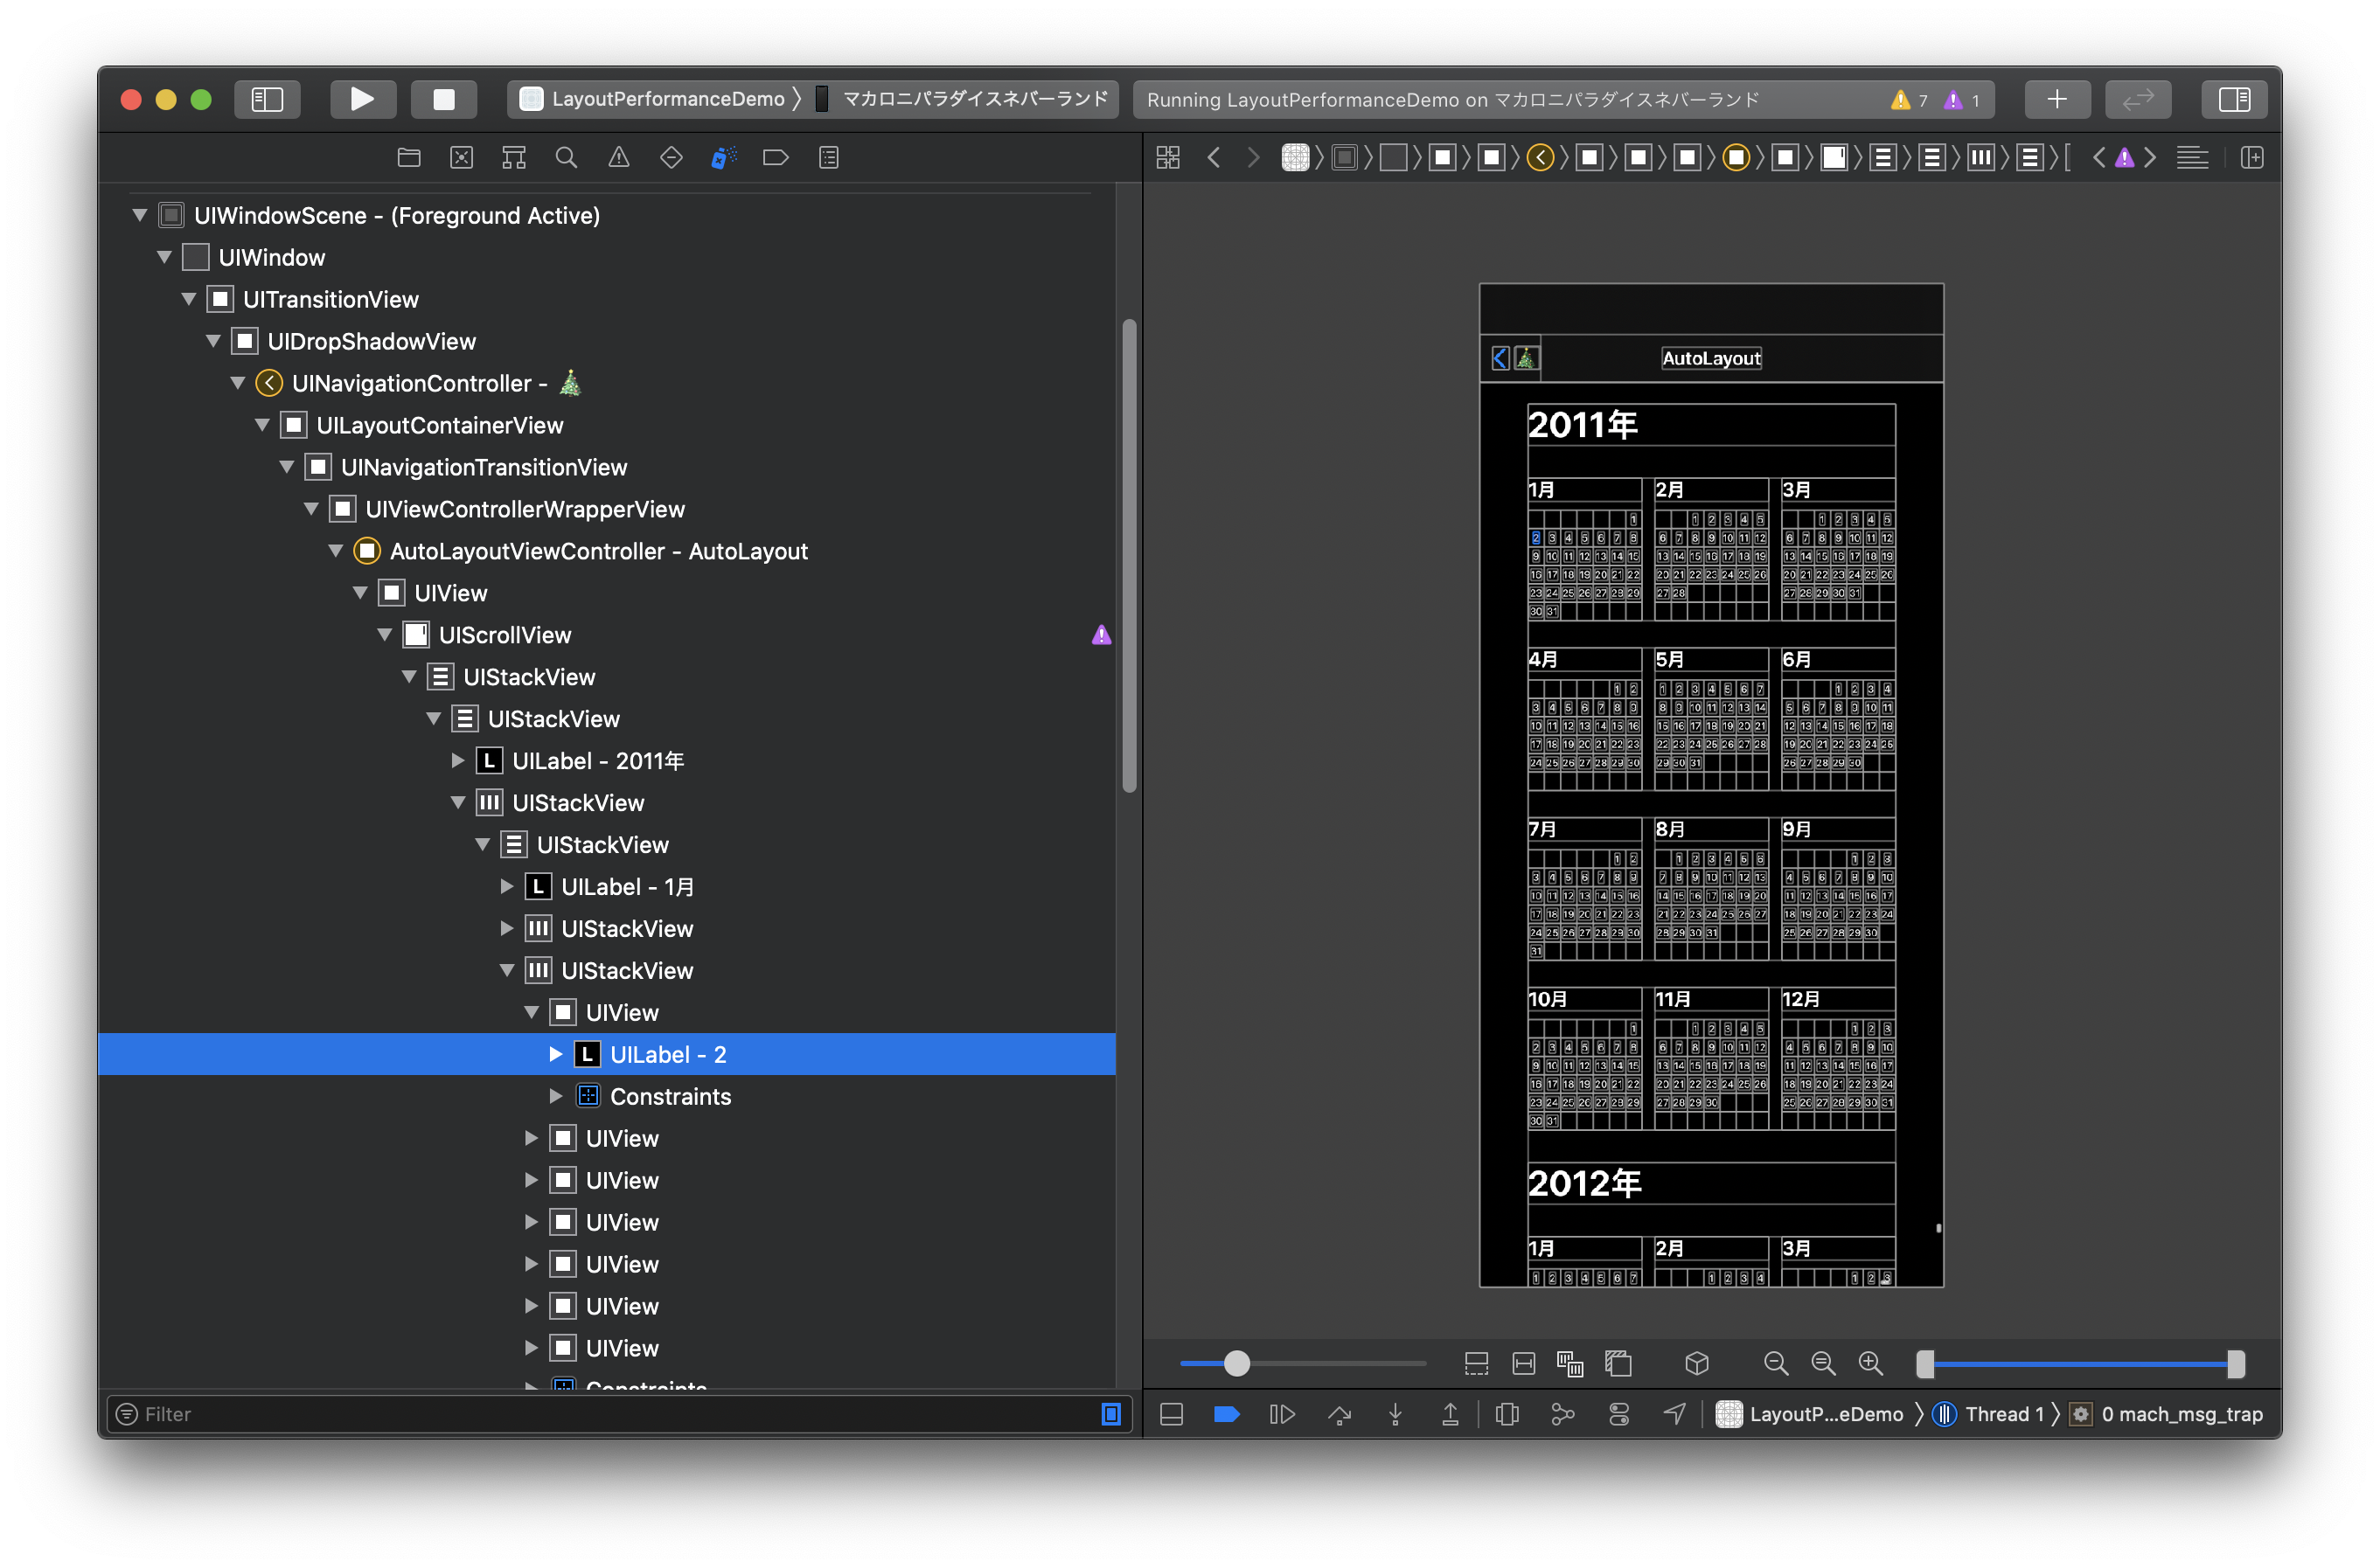Orient view to 3D cube icon
Image resolution: width=2380 pixels, height=1568 pixels.
tap(1697, 1363)
